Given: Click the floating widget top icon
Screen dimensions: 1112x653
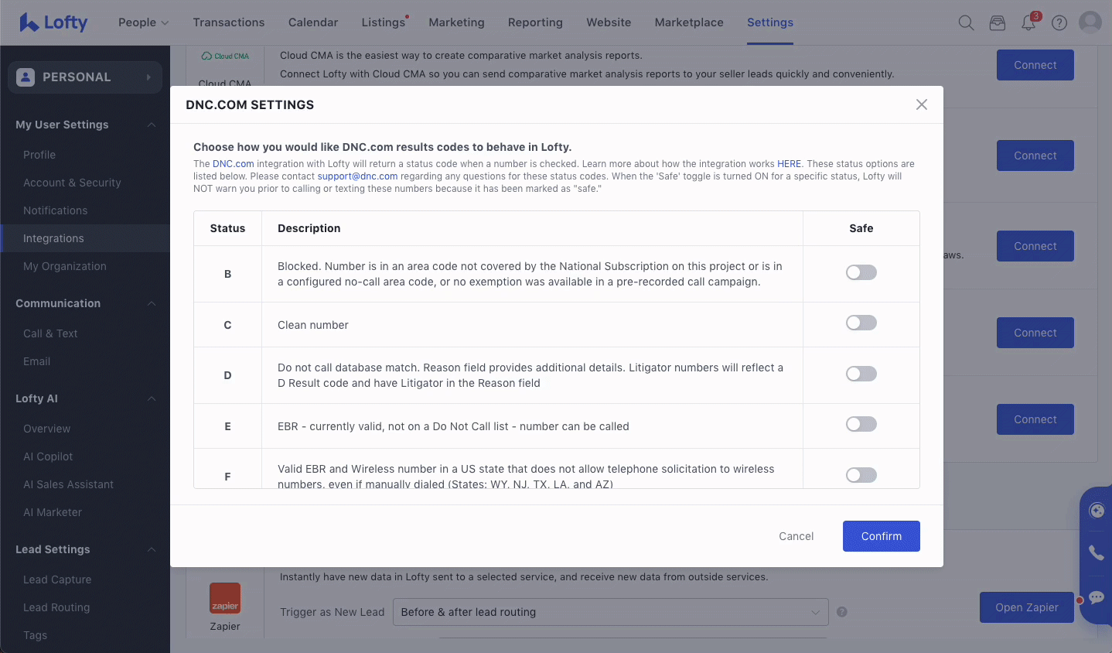Looking at the screenshot, I should click(x=1097, y=510).
